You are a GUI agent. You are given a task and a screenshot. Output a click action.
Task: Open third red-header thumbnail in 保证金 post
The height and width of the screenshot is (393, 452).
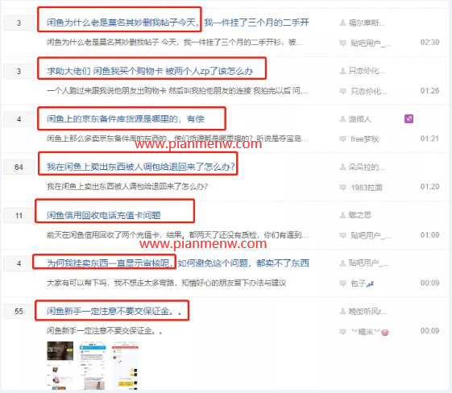[125, 366]
